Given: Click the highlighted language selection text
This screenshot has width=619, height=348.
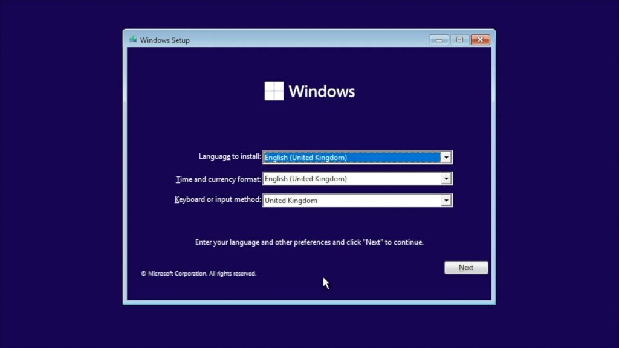Looking at the screenshot, I should pyautogui.click(x=306, y=157).
